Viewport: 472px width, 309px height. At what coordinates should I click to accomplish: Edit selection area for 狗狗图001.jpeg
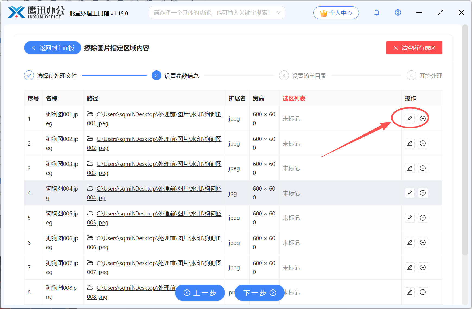[410, 118]
